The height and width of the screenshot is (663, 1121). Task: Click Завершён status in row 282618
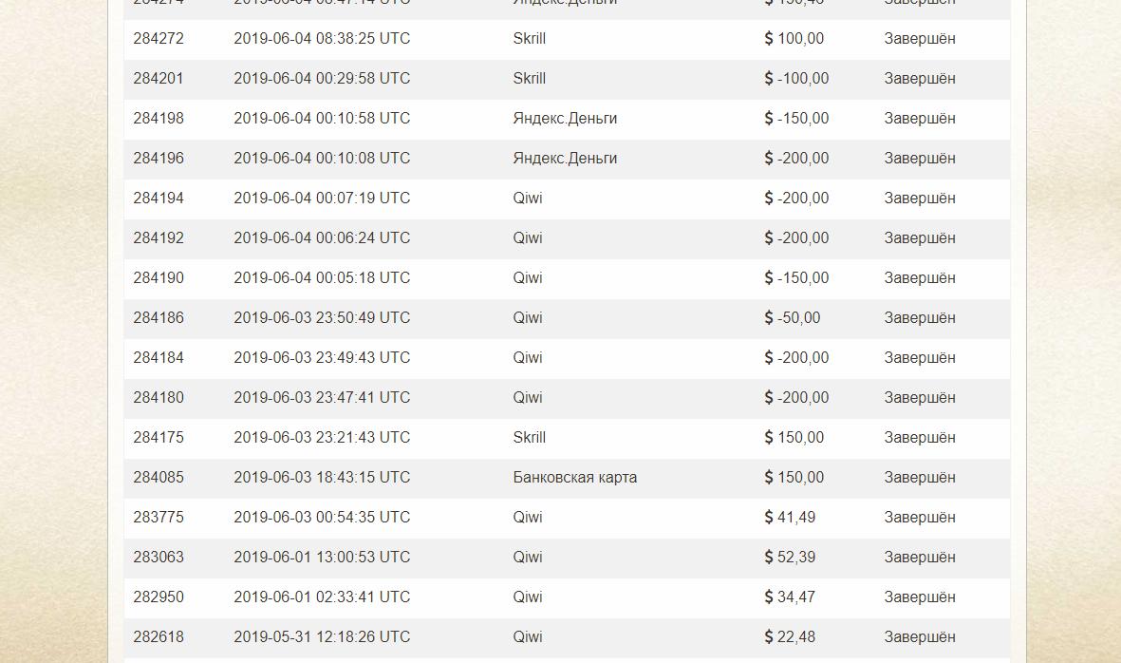920,637
